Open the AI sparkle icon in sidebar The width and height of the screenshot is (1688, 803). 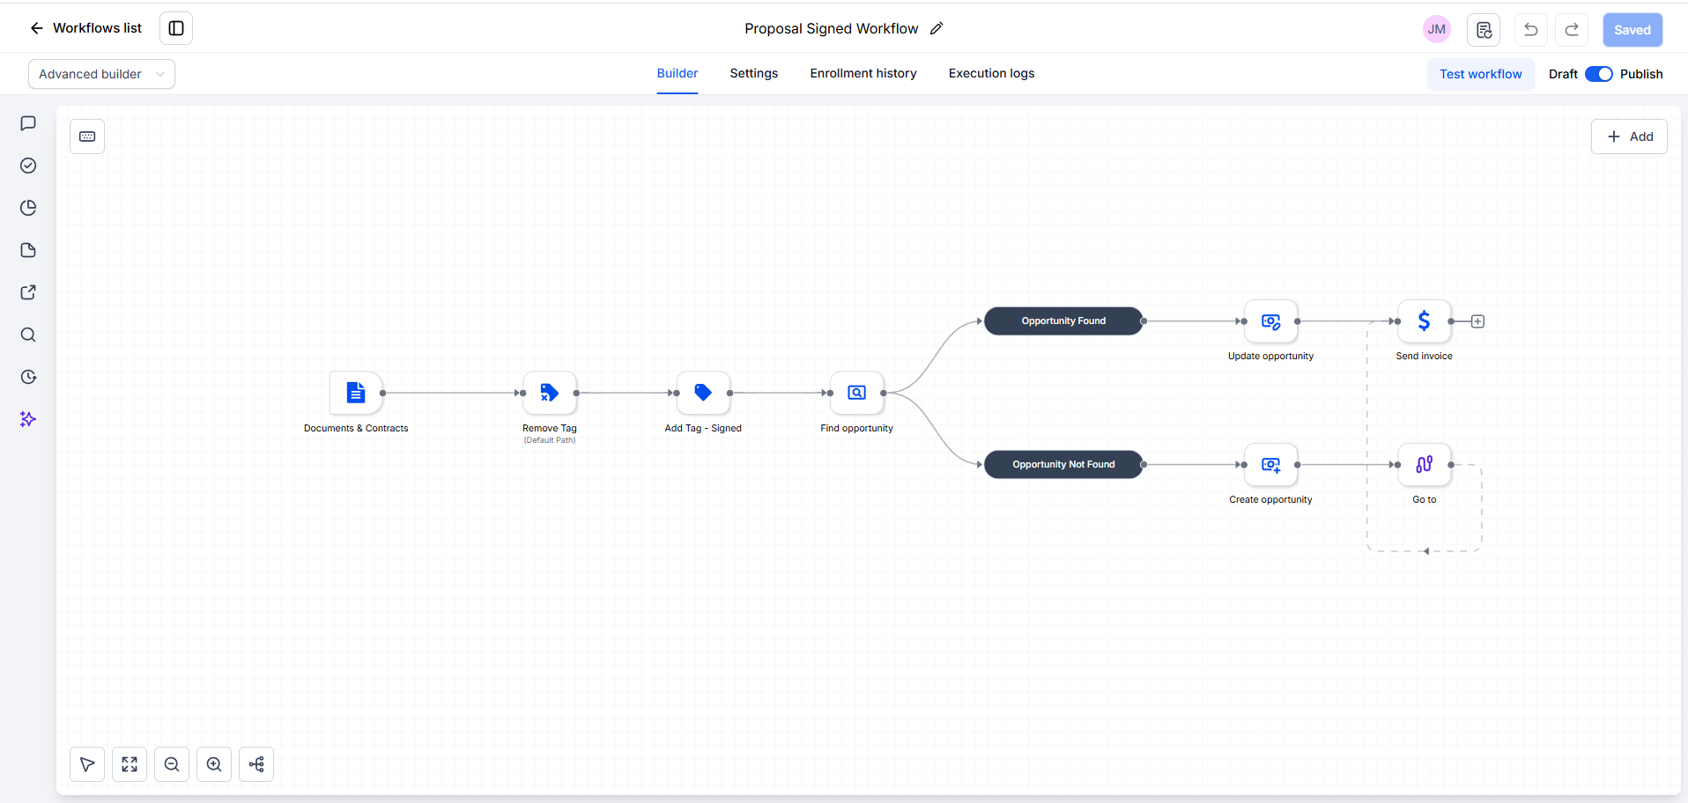28,419
